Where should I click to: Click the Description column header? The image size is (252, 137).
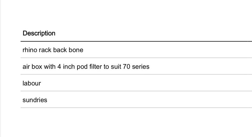tap(39, 33)
